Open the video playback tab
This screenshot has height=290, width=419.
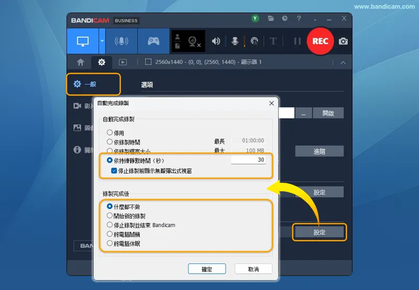coord(123,62)
